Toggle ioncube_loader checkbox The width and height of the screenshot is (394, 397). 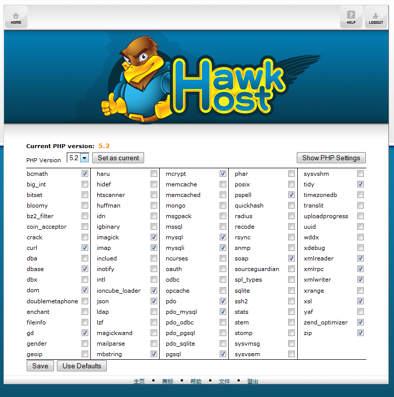tap(154, 290)
